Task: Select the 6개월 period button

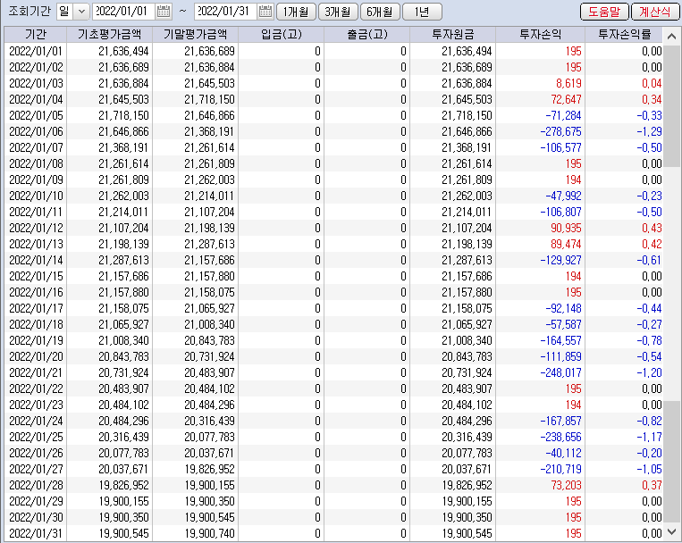Action: 380,12
